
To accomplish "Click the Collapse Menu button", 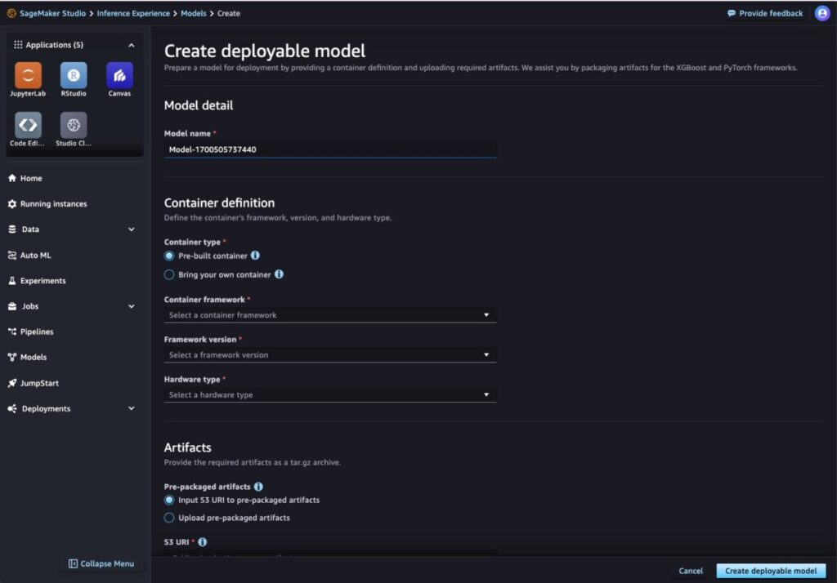I will click(x=101, y=563).
